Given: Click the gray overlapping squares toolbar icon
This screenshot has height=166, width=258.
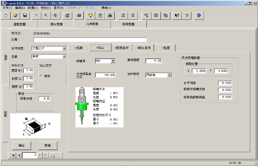Looking at the screenshot, I should click(166, 16).
